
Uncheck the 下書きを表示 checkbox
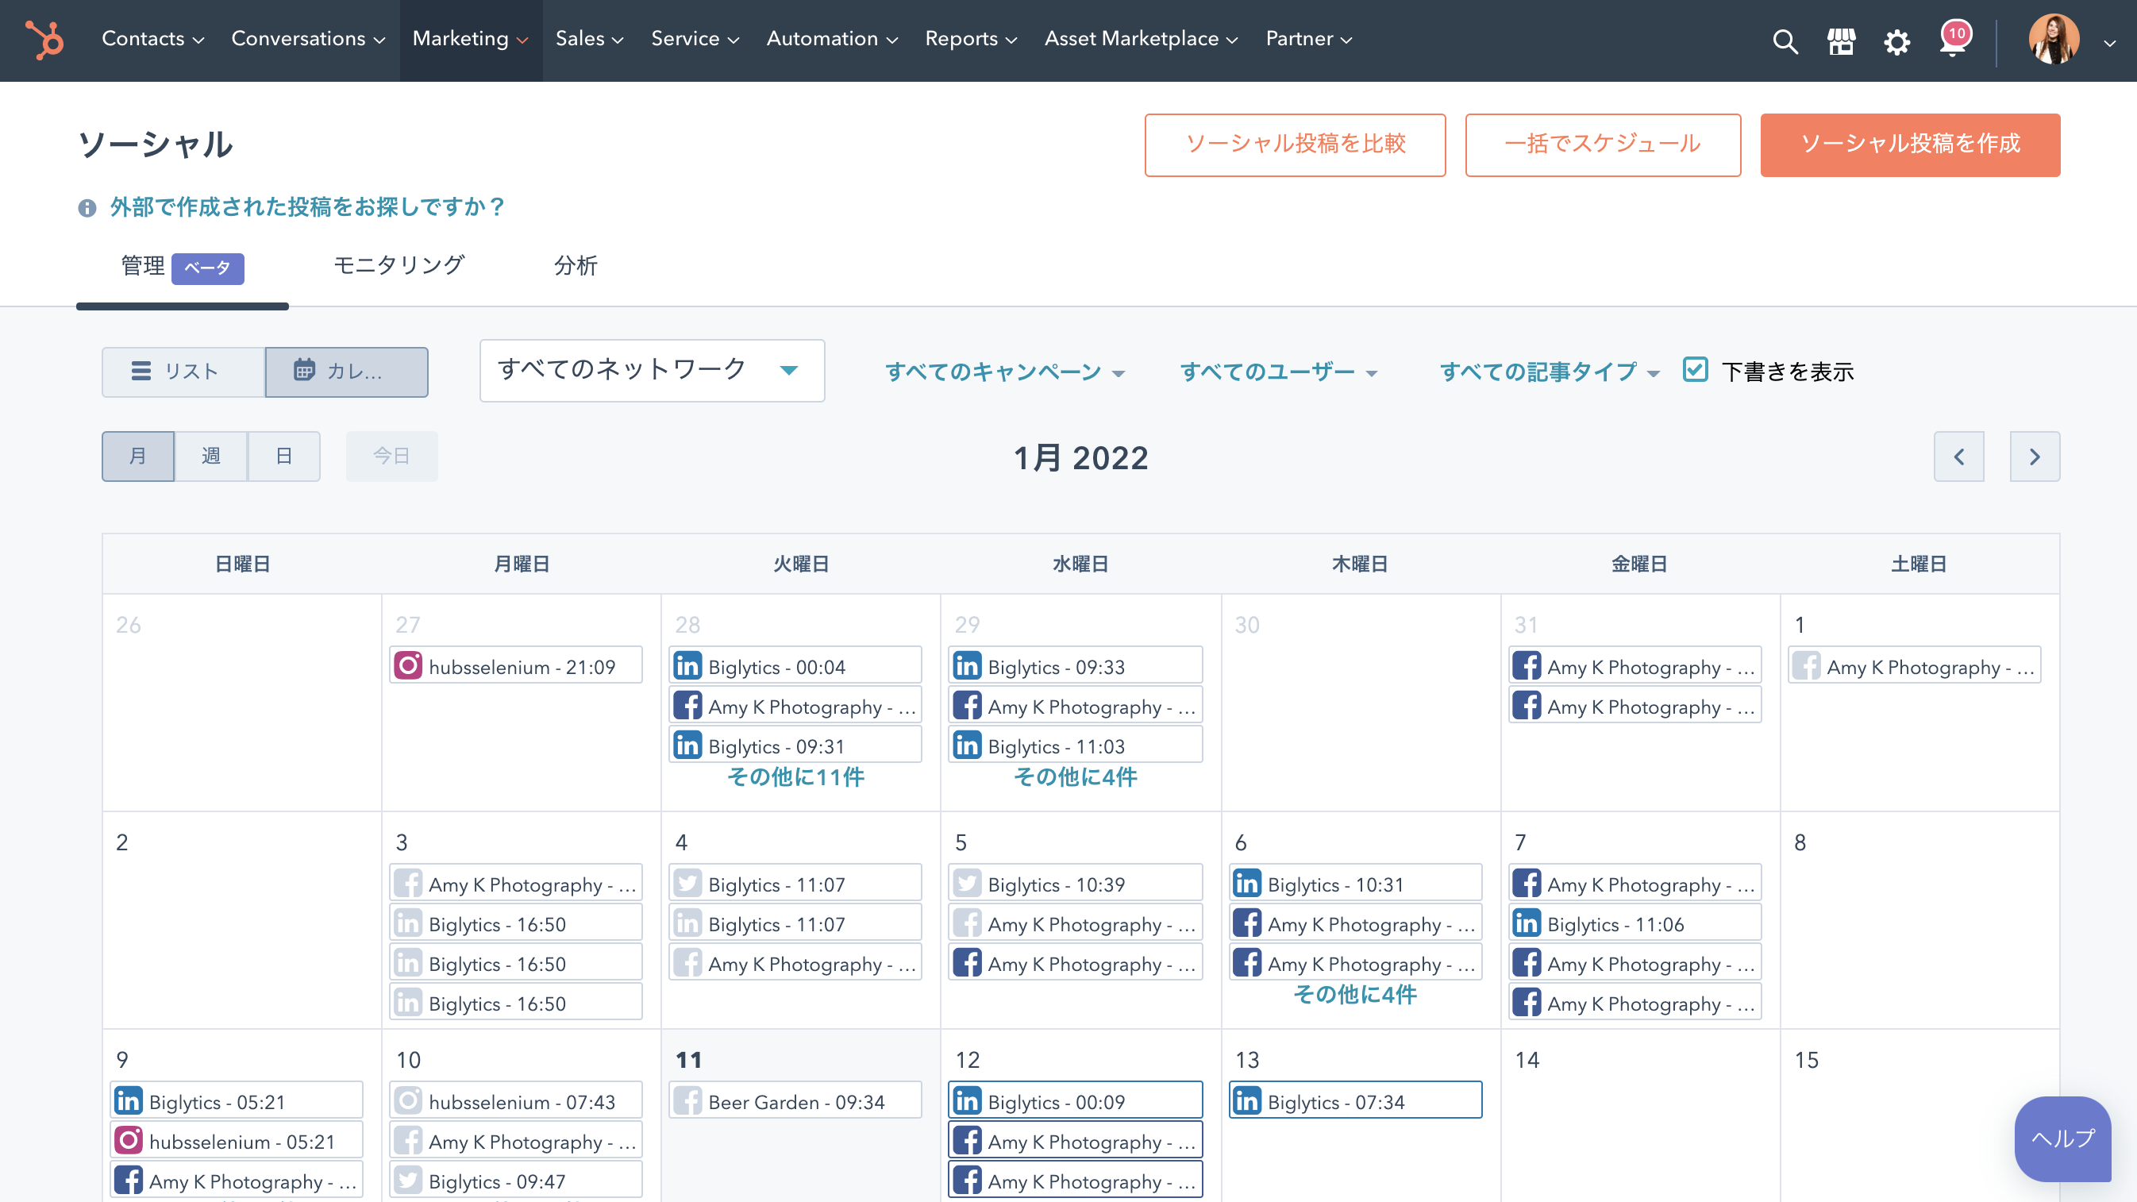click(x=1695, y=370)
